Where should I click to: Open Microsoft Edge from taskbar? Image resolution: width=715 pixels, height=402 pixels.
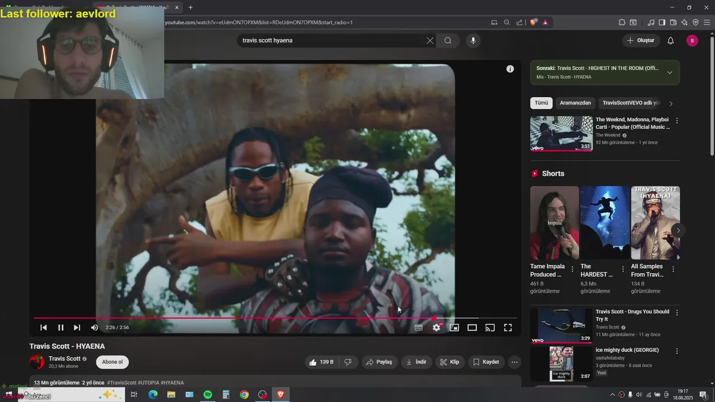coord(152,395)
